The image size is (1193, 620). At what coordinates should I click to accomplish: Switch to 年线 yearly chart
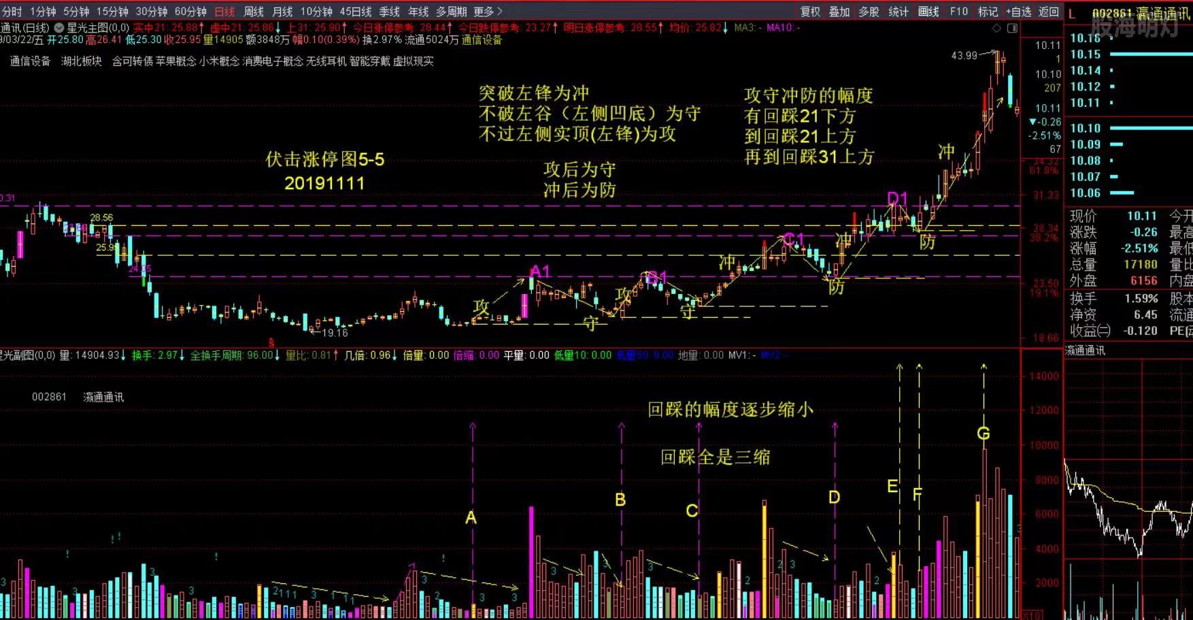(x=418, y=12)
